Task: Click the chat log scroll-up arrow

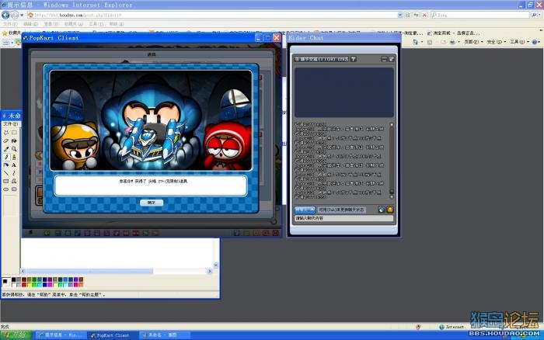Action: pos(392,124)
